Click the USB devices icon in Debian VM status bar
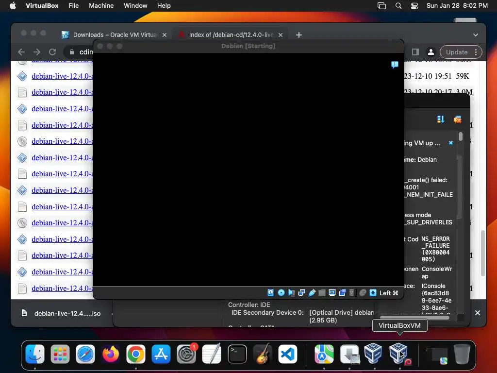497x373 pixels. pyautogui.click(x=312, y=293)
